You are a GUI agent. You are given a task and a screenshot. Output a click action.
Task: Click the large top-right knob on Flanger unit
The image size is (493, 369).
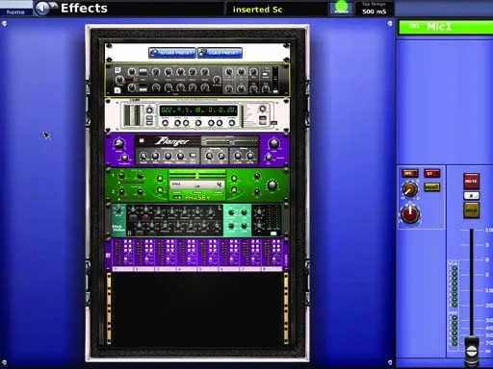(273, 143)
